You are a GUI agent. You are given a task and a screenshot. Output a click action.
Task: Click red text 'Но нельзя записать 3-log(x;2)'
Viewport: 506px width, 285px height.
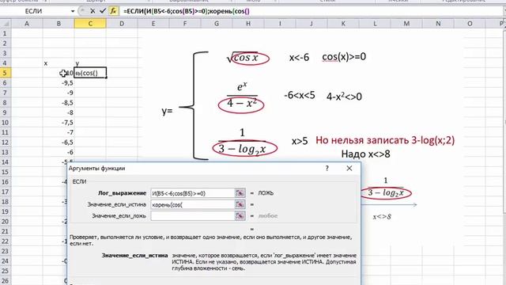[385, 140]
